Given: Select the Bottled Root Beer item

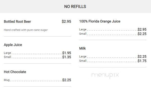Looking at the screenshot, I should [17, 21].
